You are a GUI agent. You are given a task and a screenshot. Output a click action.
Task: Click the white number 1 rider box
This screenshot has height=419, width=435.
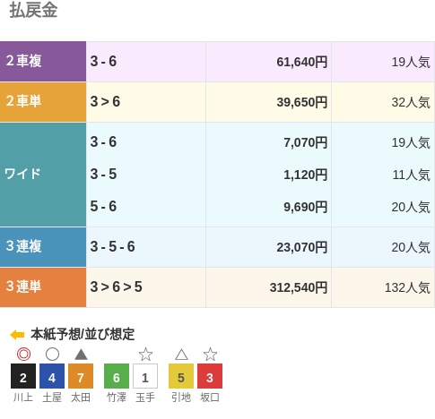click(145, 376)
